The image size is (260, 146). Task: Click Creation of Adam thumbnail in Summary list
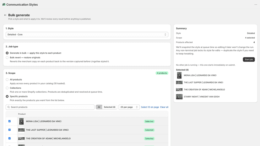click(179, 90)
